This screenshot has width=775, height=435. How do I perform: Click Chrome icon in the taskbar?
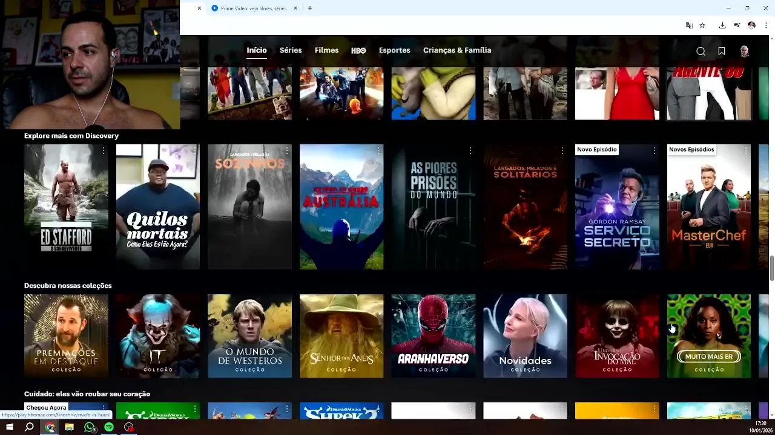coord(50,427)
